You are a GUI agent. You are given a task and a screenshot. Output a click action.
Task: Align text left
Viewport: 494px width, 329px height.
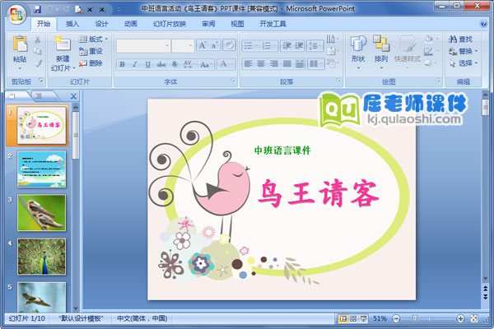click(x=249, y=64)
